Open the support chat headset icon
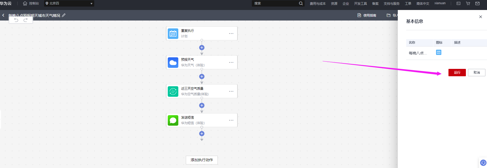The height and width of the screenshot is (168, 487). click(483, 163)
